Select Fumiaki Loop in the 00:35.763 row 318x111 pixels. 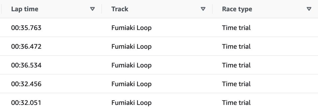[x=131, y=28]
